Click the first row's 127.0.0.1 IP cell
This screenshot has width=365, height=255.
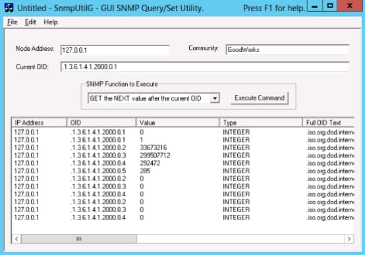(x=26, y=132)
